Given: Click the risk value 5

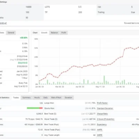Looking at the screenshot, I should (x=132, y=7).
